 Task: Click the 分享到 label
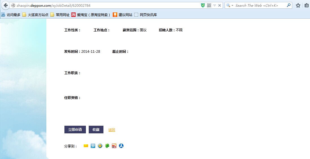pyautogui.click(x=71, y=146)
